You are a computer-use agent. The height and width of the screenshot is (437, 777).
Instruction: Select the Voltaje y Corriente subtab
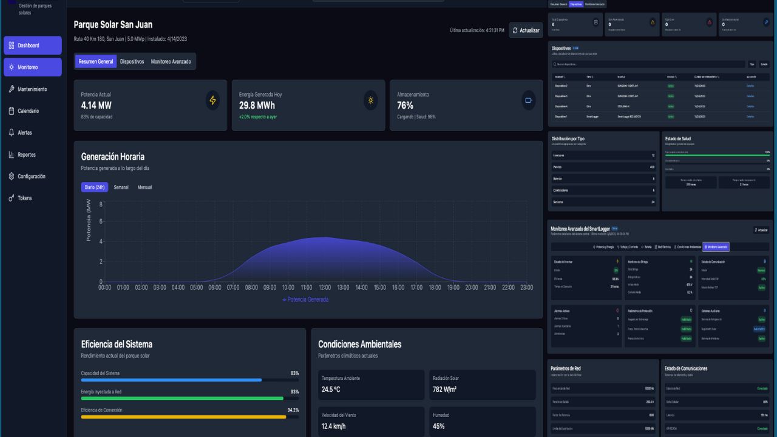point(628,247)
